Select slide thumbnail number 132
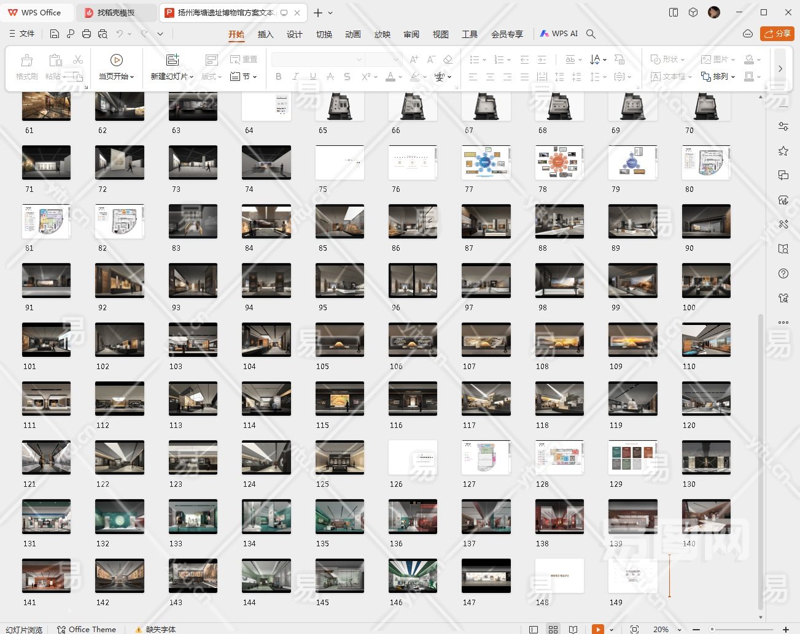The image size is (800, 634). (120, 516)
